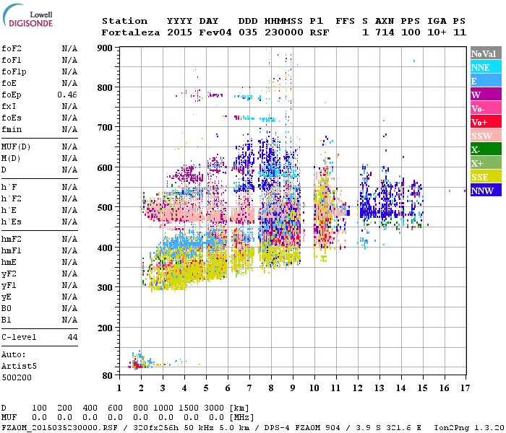
Task: Click the date value Fev04
Action: [215, 32]
